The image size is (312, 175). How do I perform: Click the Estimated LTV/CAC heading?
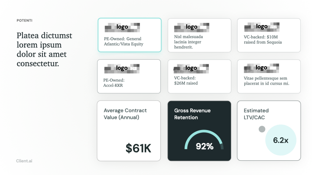click(x=256, y=114)
